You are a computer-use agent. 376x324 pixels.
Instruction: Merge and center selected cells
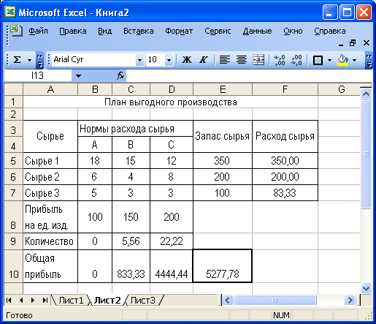coord(258,59)
